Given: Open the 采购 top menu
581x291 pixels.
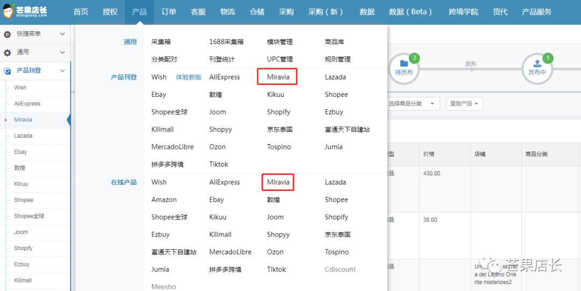Looking at the screenshot, I should pos(286,12).
